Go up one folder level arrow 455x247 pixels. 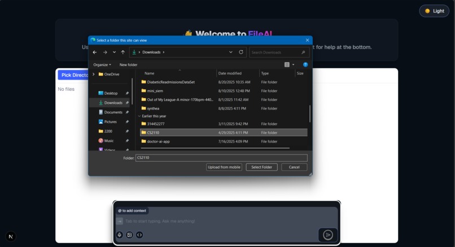coord(123,52)
